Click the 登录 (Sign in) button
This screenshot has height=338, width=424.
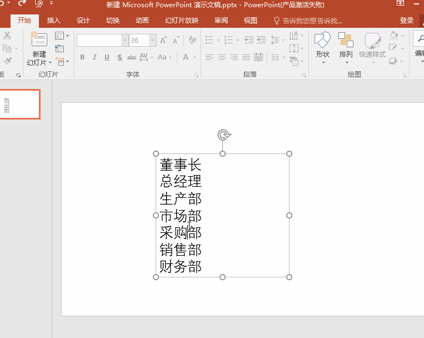coord(406,21)
